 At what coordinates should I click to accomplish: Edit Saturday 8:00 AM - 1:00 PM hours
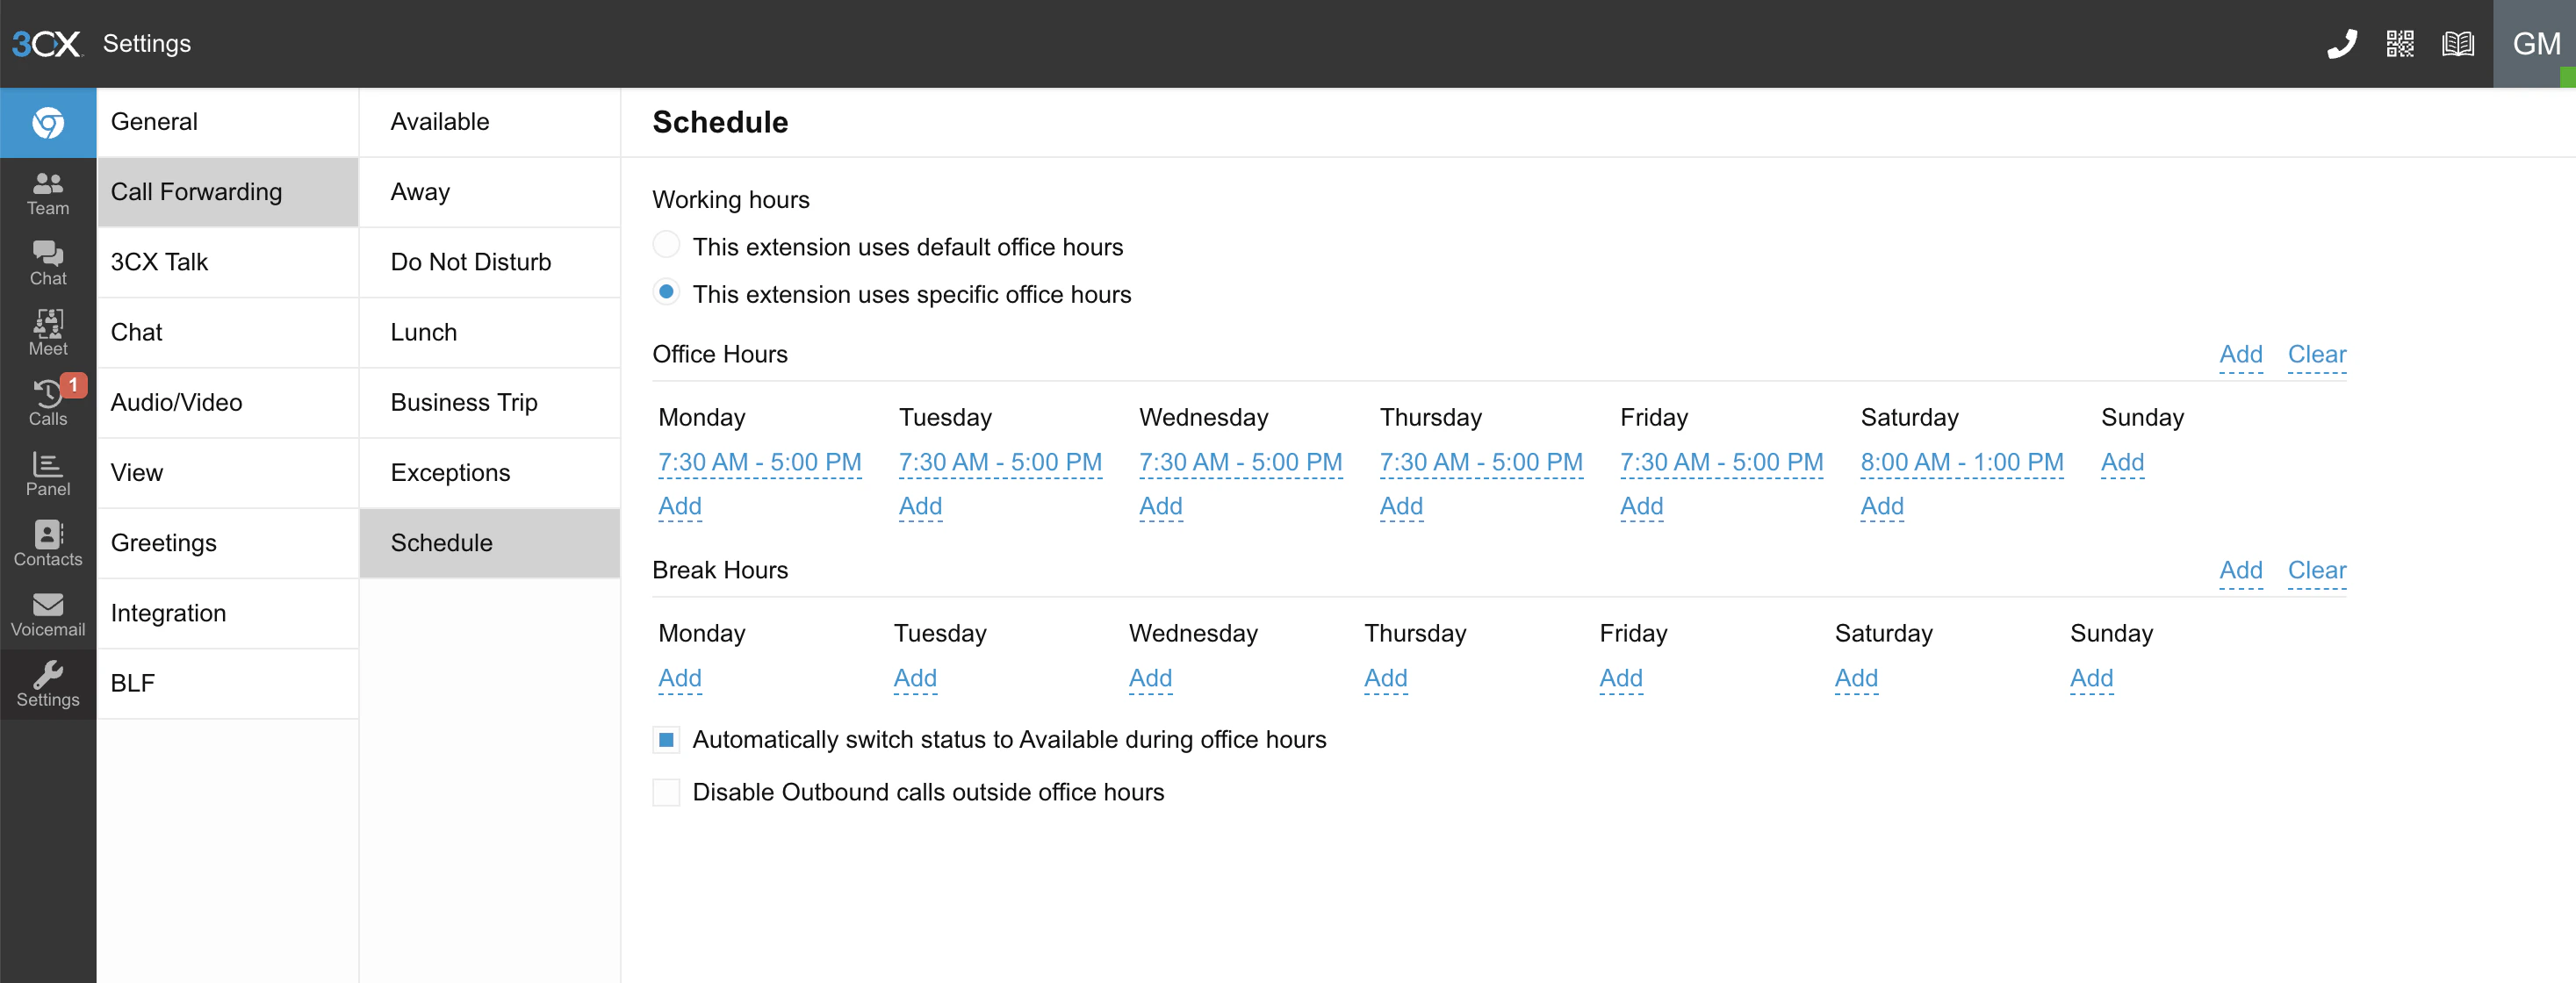[x=1961, y=462]
